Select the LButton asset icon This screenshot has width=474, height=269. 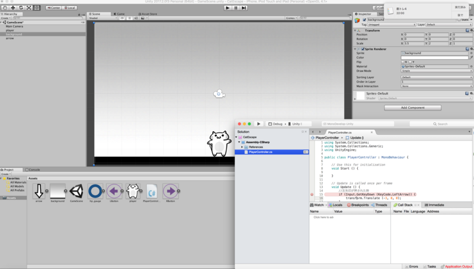click(x=114, y=191)
